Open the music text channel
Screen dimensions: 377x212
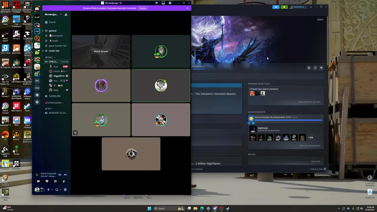[56, 41]
